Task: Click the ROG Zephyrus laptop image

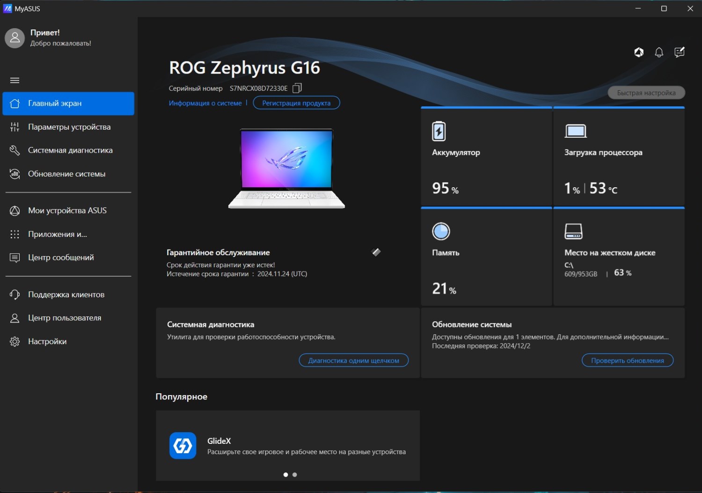Action: [x=286, y=169]
